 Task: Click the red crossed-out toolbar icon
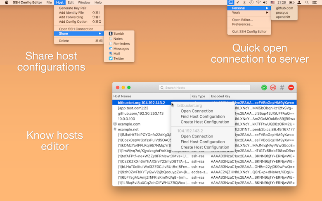click(273, 87)
